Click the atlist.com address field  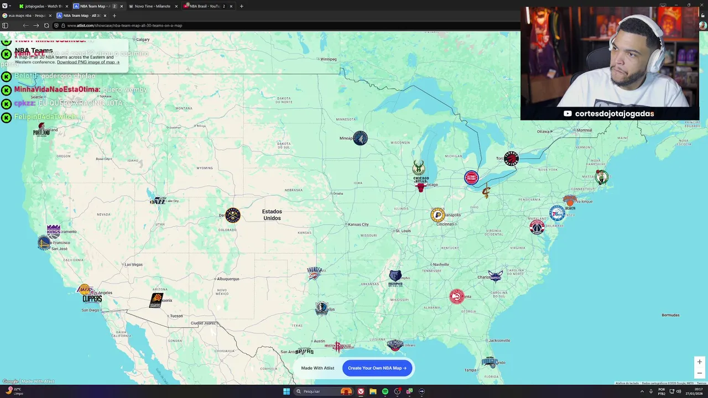pyautogui.click(x=124, y=25)
